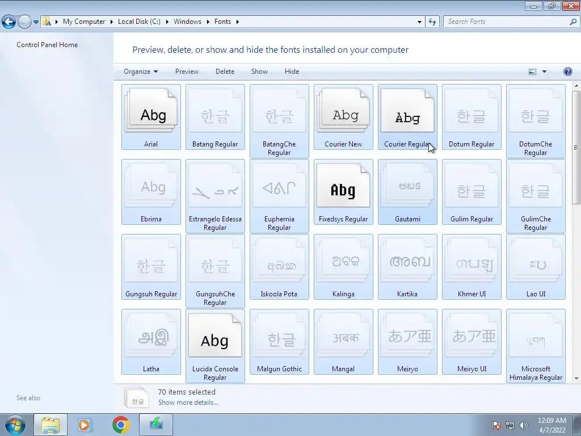Select the Courier New font icon
581x436 pixels.
click(x=343, y=117)
